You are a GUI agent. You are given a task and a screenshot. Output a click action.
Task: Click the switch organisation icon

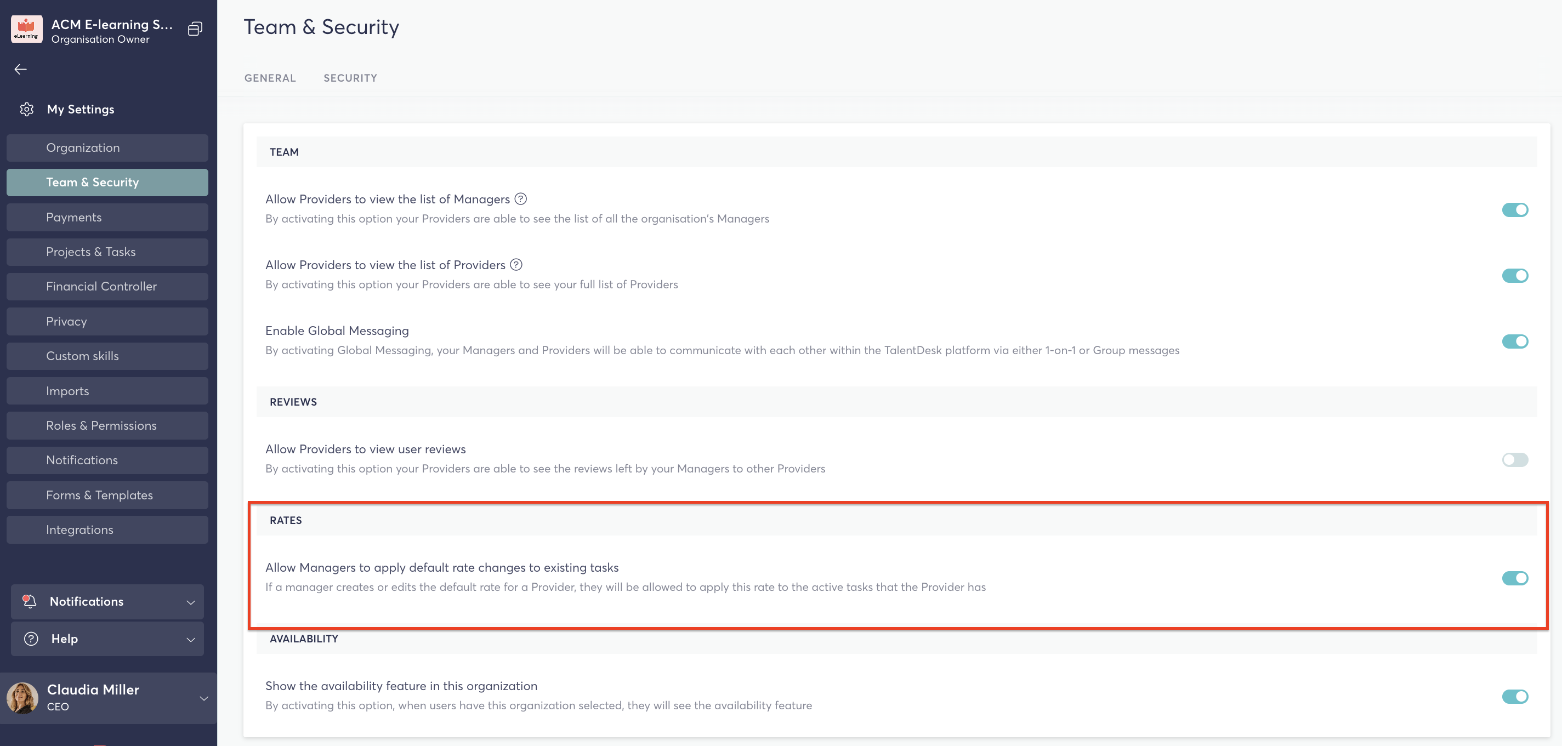coord(195,29)
